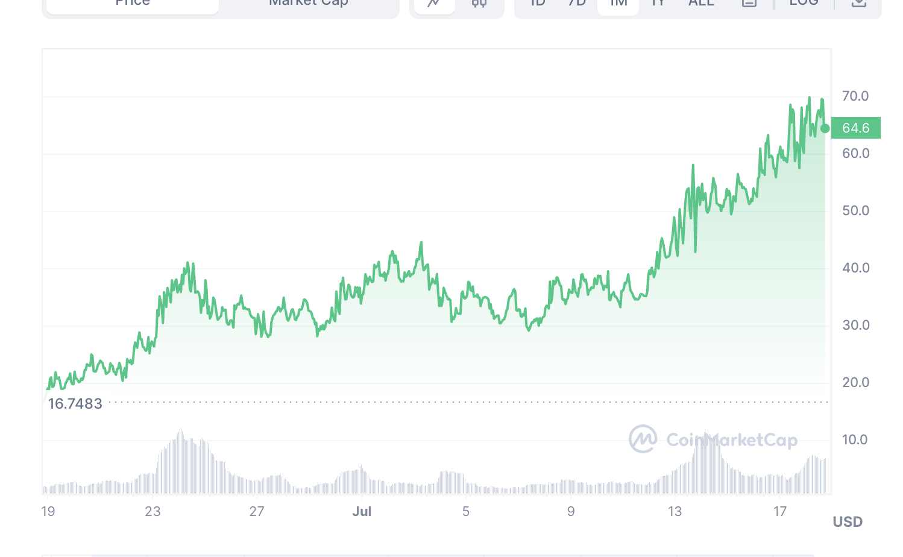Click the 13 date axis label
Image resolution: width=903 pixels, height=557 pixels.
pyautogui.click(x=675, y=511)
